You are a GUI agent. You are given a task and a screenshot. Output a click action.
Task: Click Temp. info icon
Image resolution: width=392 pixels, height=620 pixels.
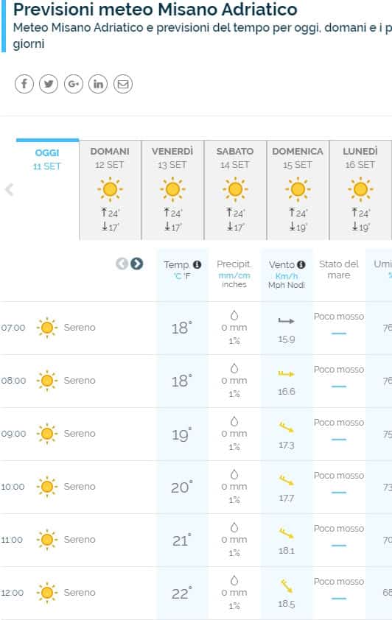coord(197,264)
